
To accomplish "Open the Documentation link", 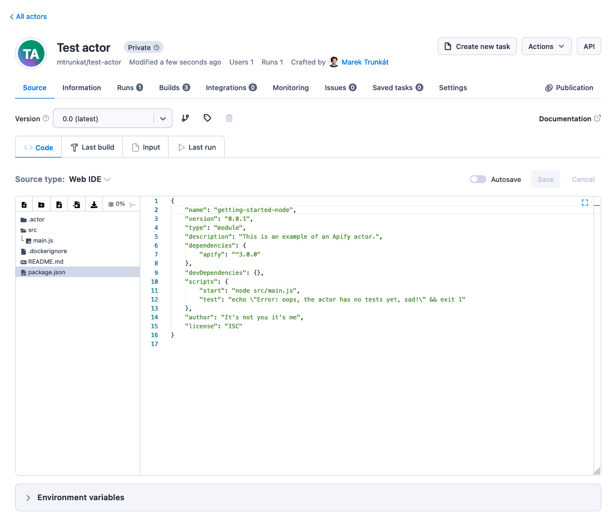I will click(566, 118).
